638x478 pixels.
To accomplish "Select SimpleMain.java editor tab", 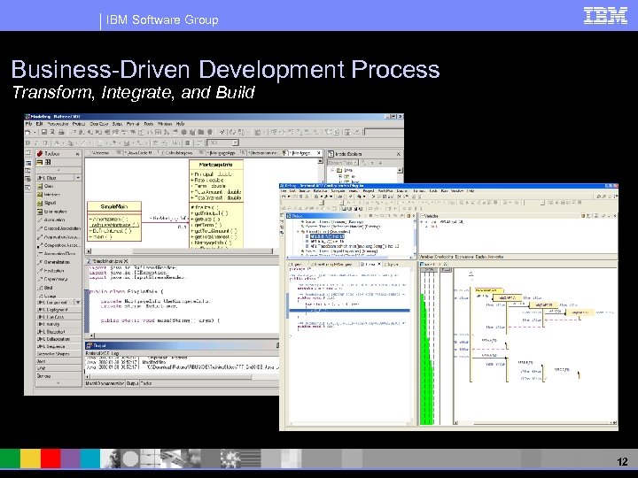I will point(107,261).
